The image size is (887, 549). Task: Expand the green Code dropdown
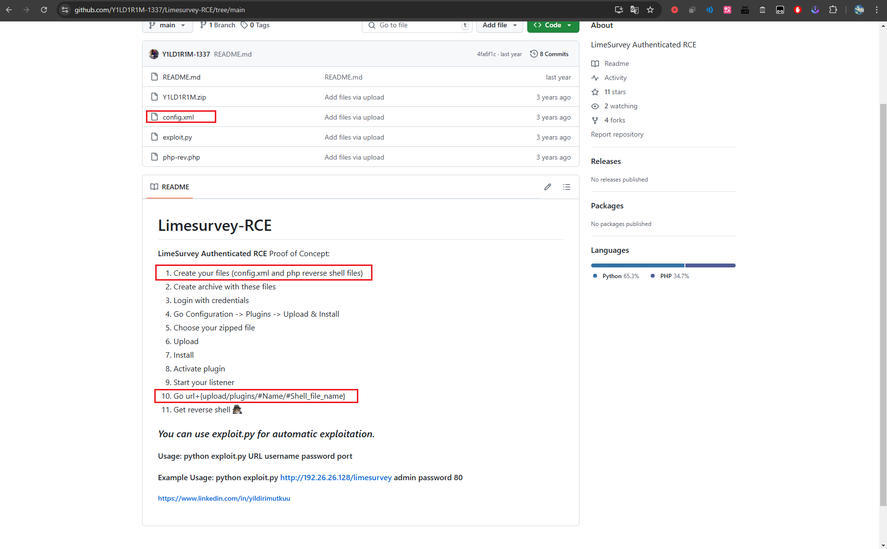(553, 25)
